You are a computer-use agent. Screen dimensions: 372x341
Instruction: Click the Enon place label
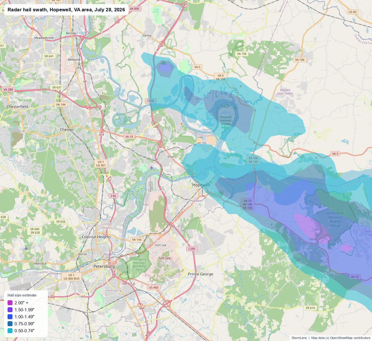coord(171,157)
